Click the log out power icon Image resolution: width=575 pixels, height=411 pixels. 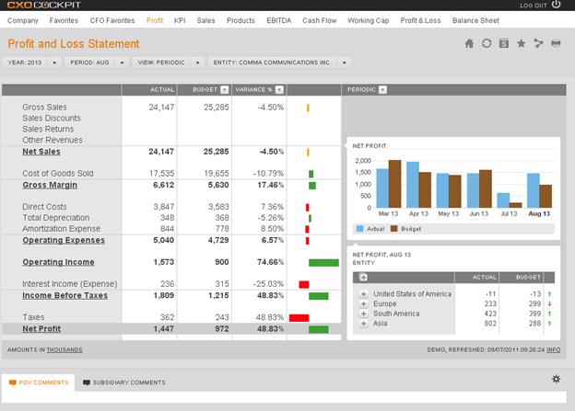[557, 5]
